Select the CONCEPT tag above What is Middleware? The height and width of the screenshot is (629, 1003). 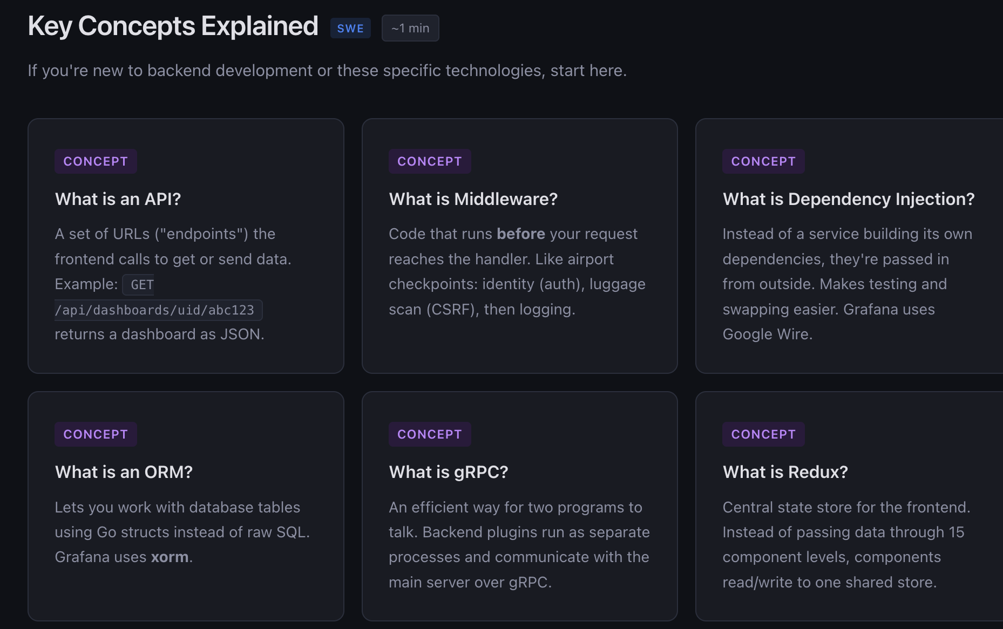(x=429, y=161)
